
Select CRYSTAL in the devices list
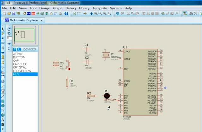pos(25,67)
